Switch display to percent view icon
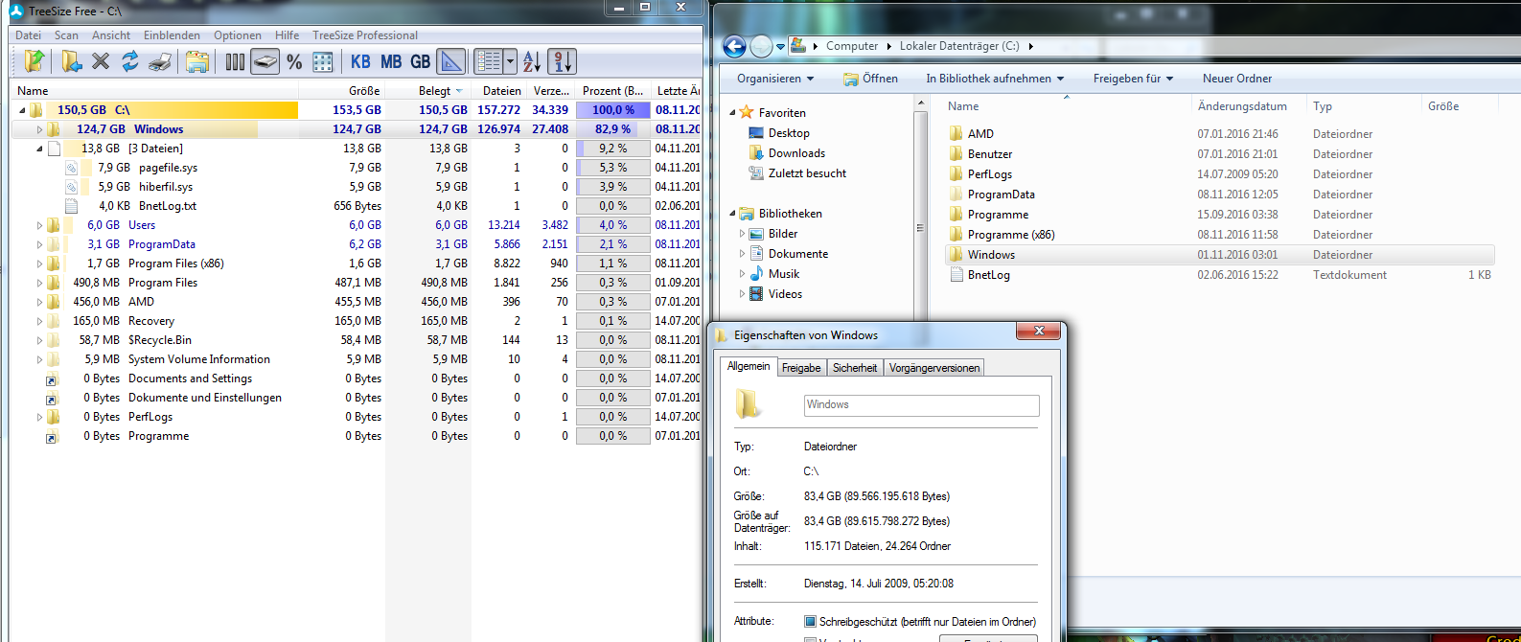This screenshot has width=1521, height=642. 294,62
